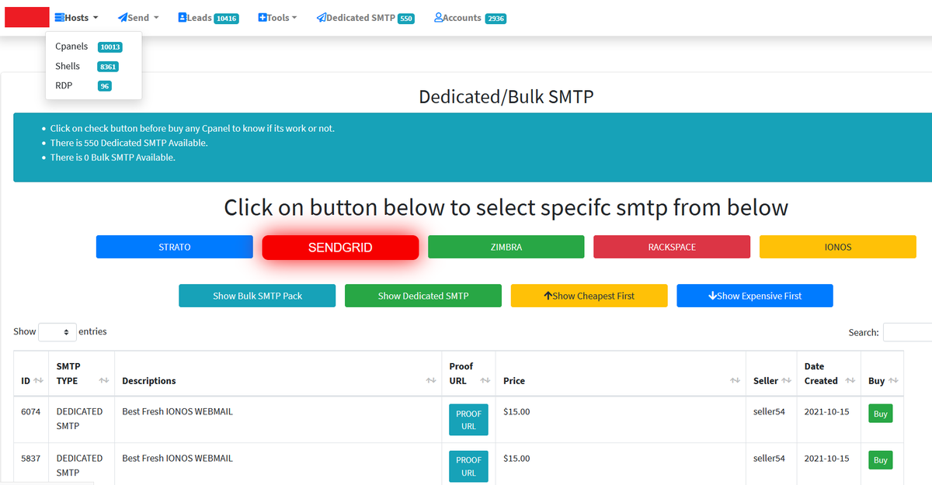Sort by Date Created column arrows

850,380
